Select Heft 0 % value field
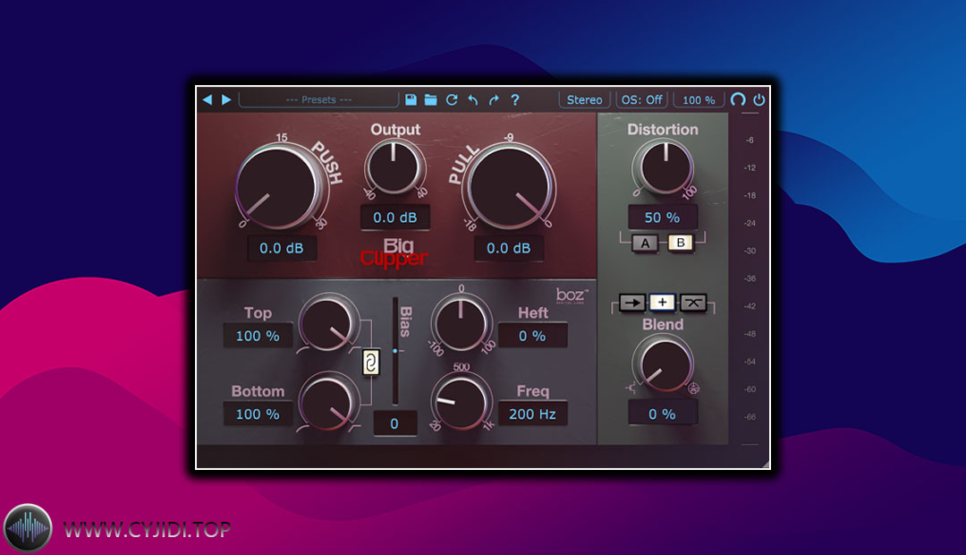966x555 pixels. point(532,336)
